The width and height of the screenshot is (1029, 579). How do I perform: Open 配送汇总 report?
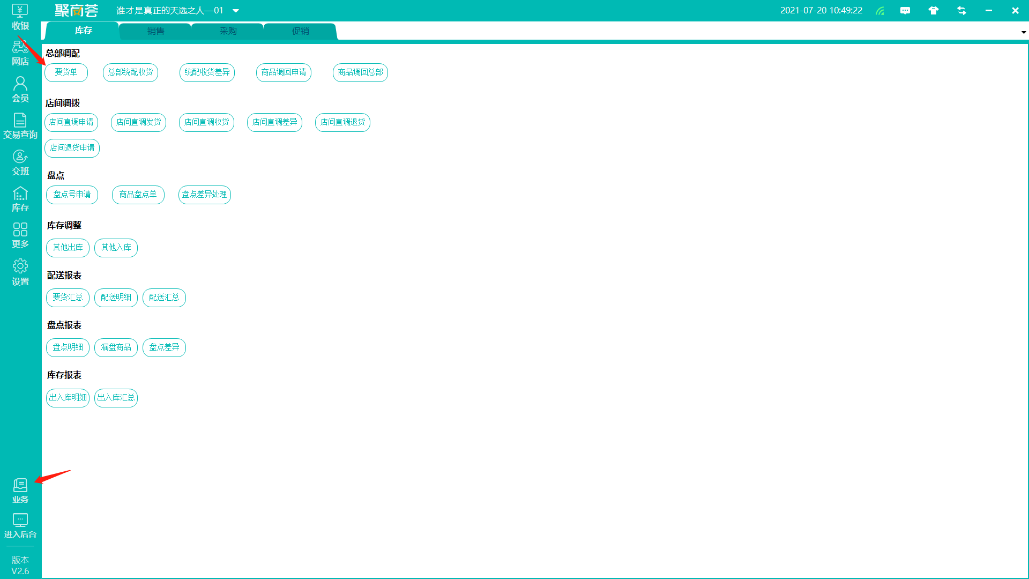tap(164, 298)
